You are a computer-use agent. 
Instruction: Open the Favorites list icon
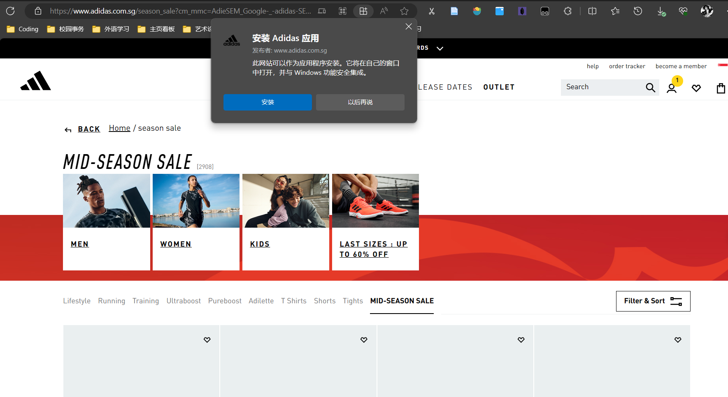pyautogui.click(x=615, y=11)
